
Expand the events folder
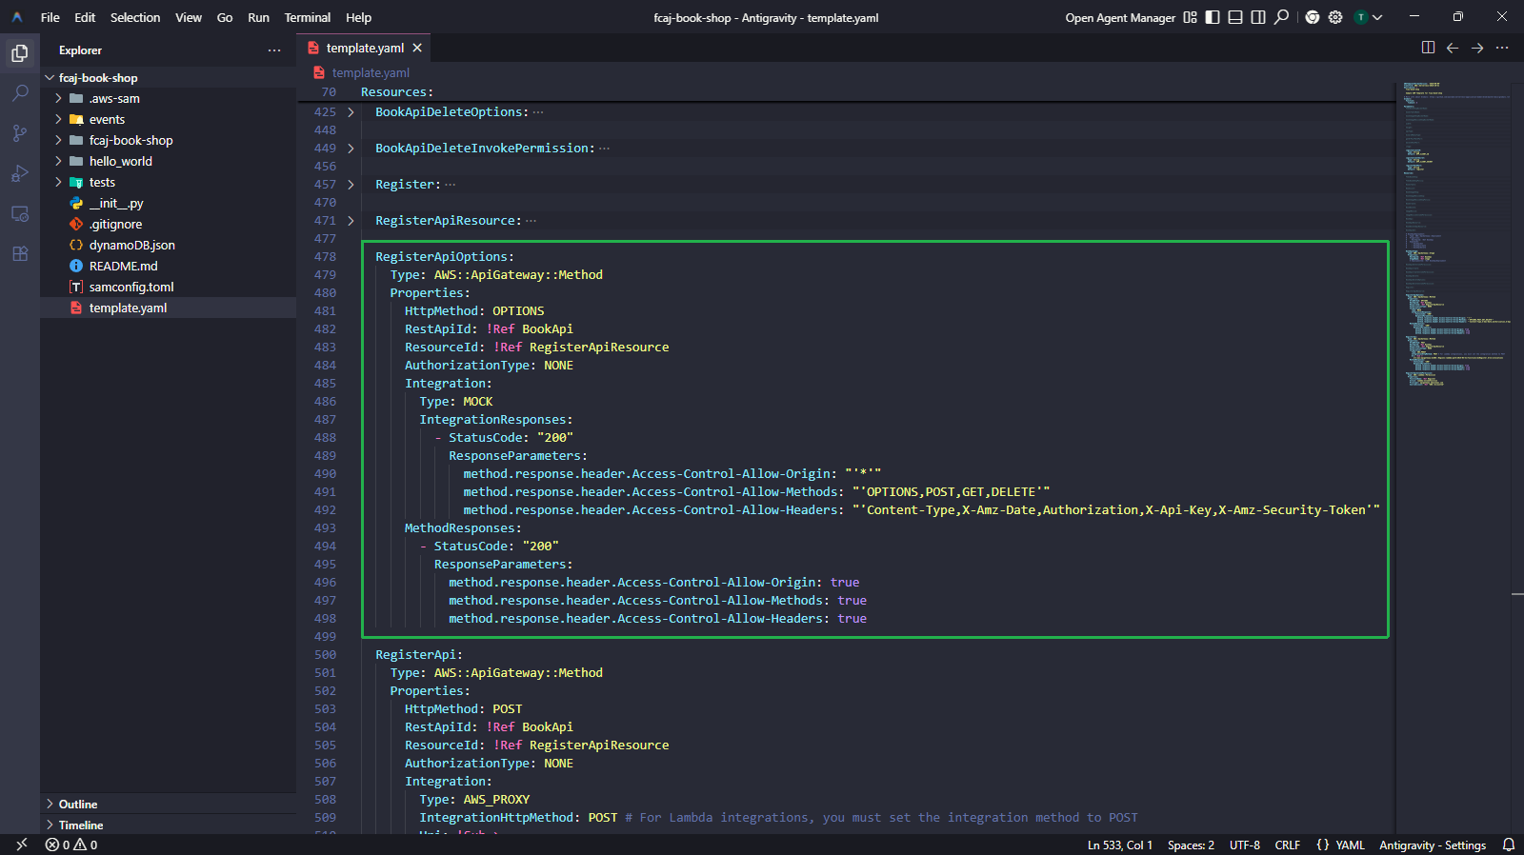click(168, 120)
